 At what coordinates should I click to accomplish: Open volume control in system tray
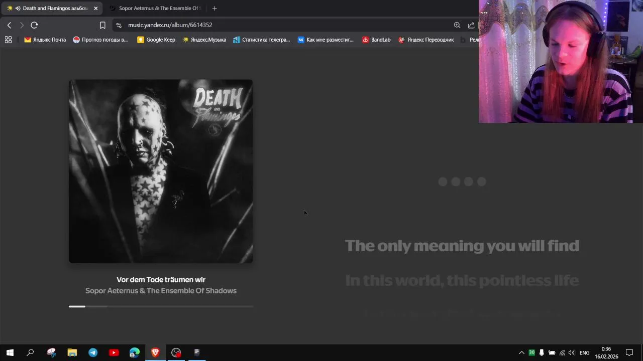572,353
